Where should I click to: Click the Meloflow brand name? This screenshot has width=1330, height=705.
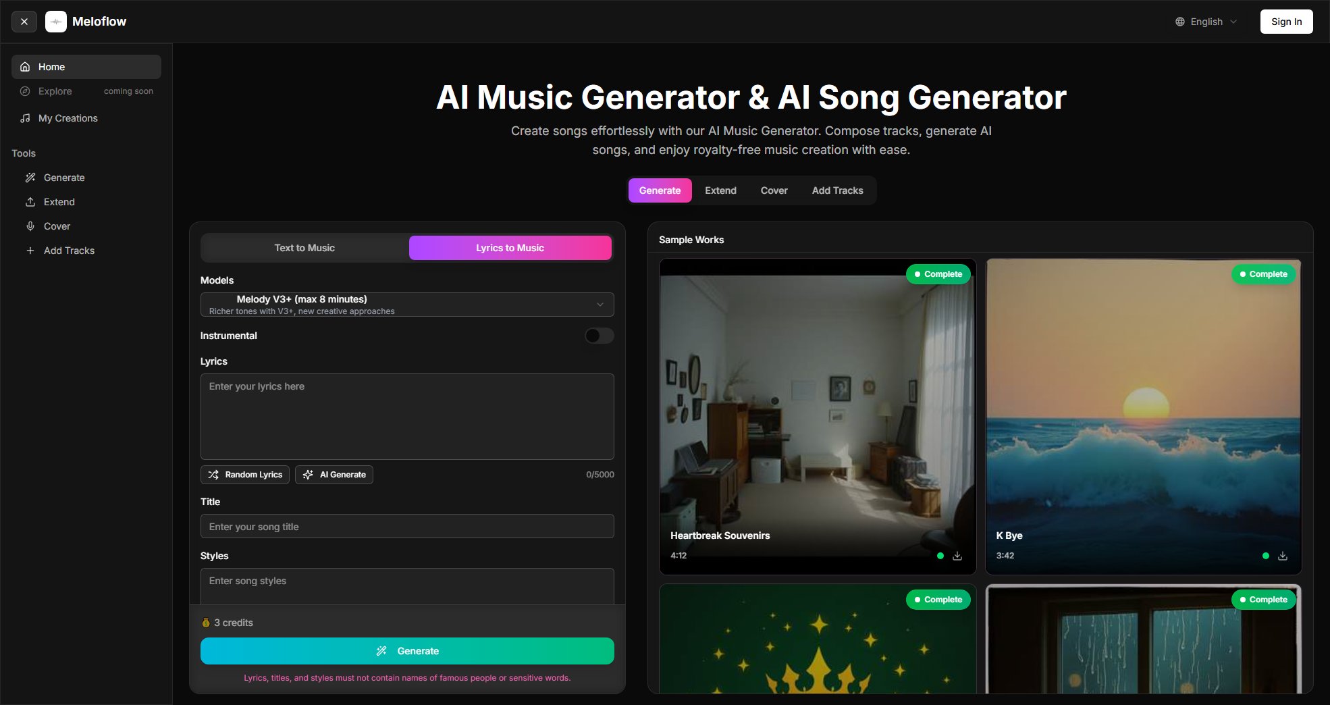click(99, 22)
